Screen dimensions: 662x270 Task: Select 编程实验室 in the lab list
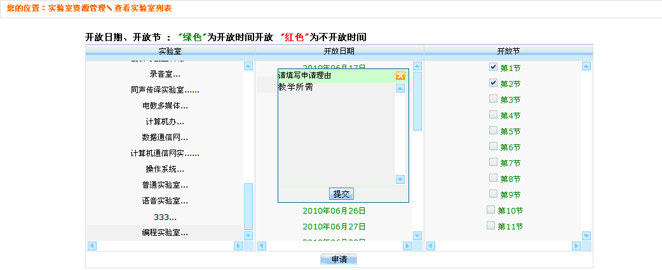165,233
